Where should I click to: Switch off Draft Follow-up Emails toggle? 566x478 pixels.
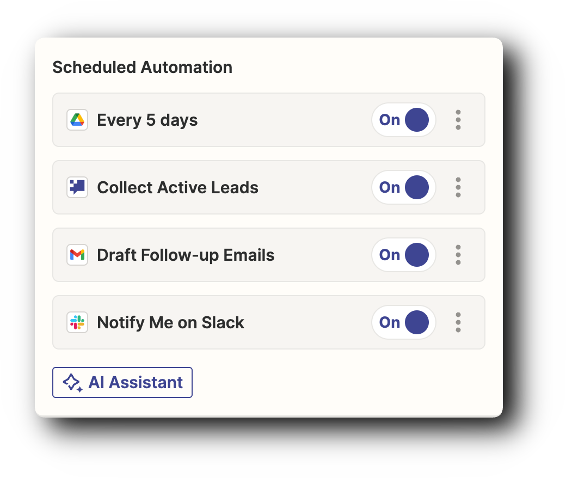coord(404,255)
